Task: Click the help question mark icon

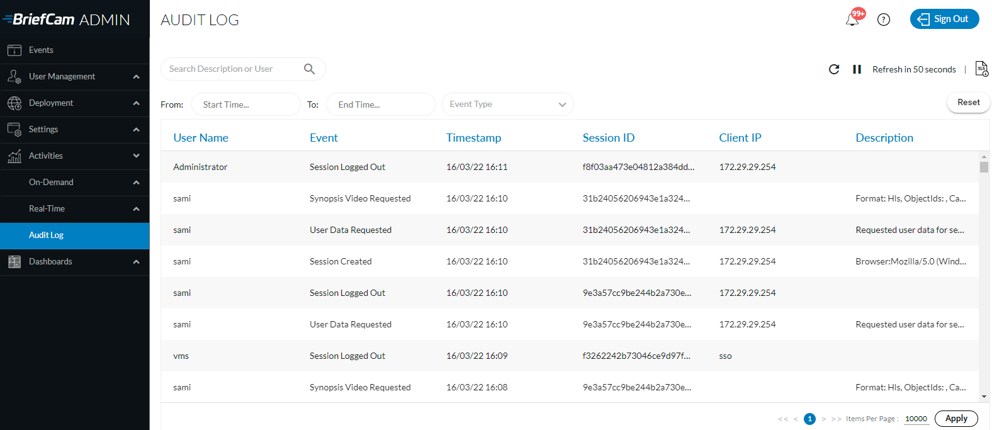Action: click(x=884, y=20)
